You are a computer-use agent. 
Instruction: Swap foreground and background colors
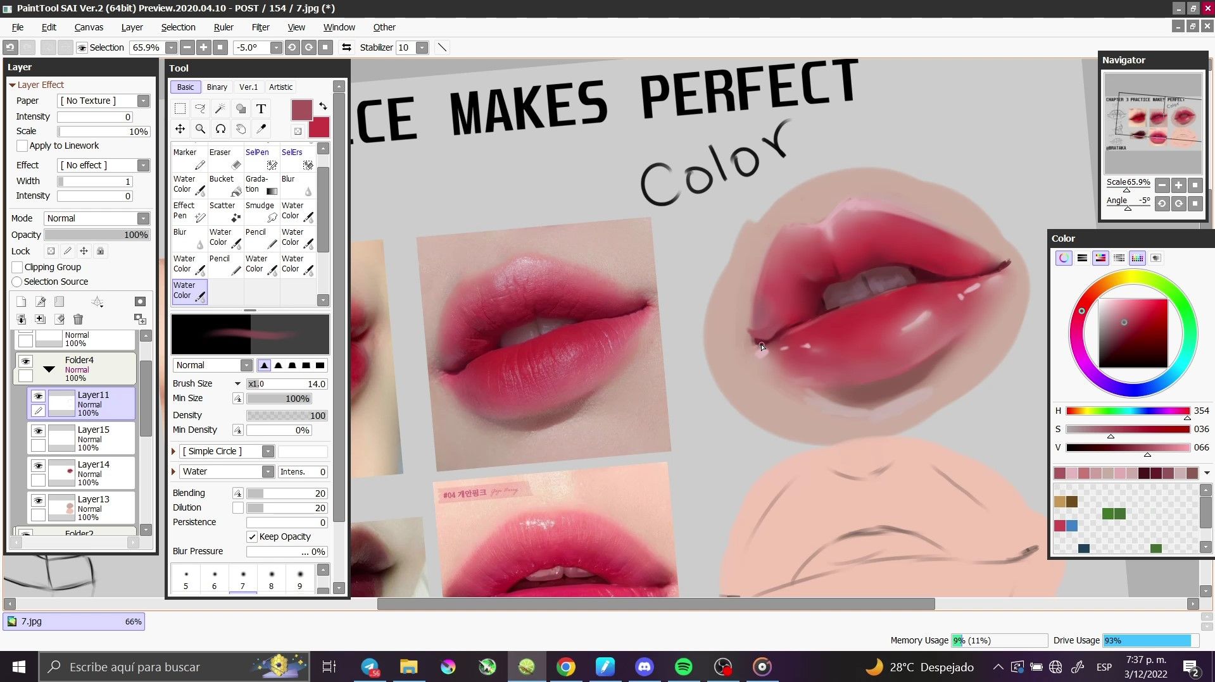pos(323,106)
